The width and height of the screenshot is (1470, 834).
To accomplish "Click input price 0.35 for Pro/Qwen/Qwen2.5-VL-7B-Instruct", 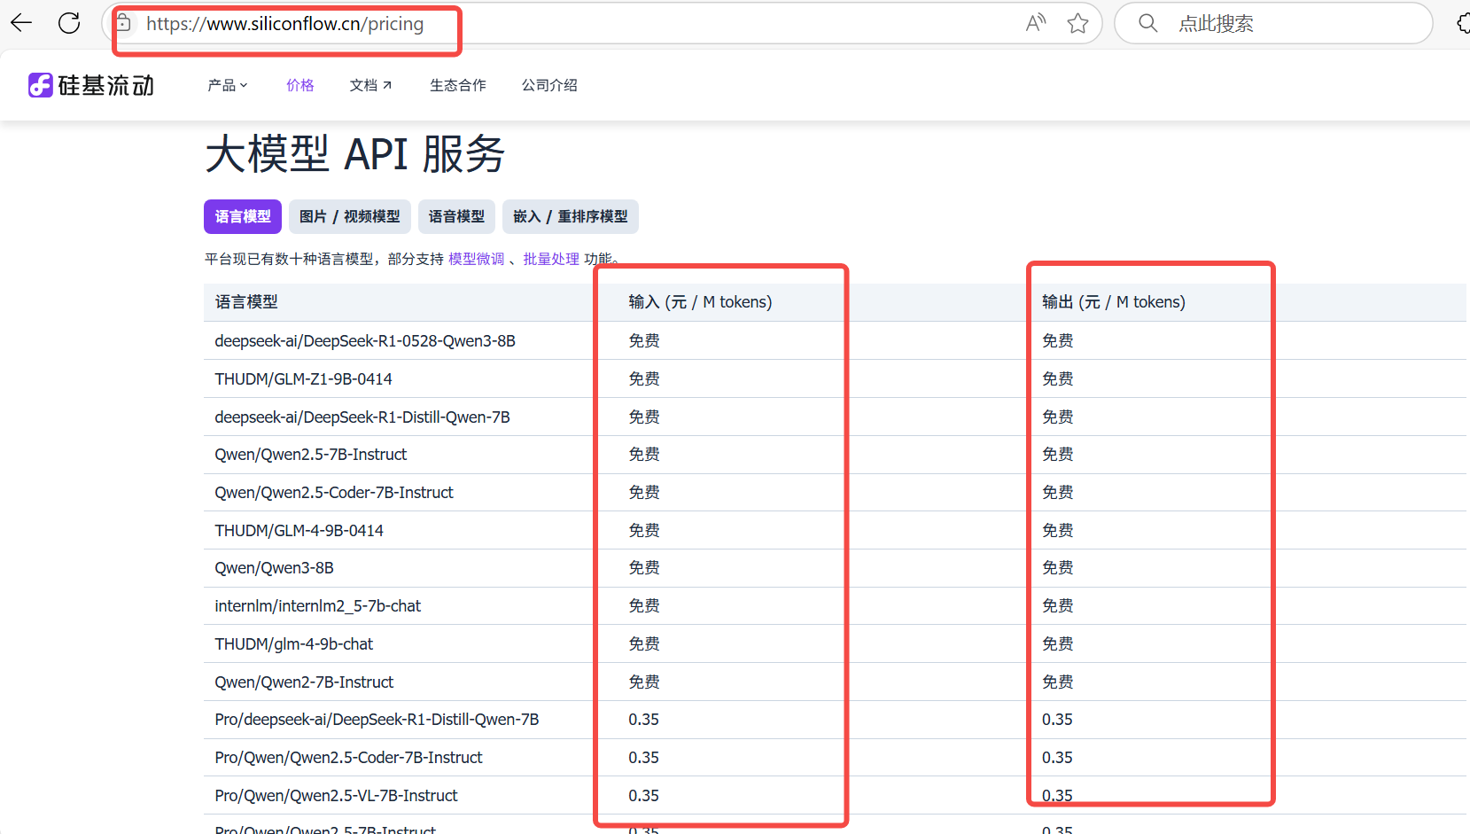I will (x=644, y=796).
